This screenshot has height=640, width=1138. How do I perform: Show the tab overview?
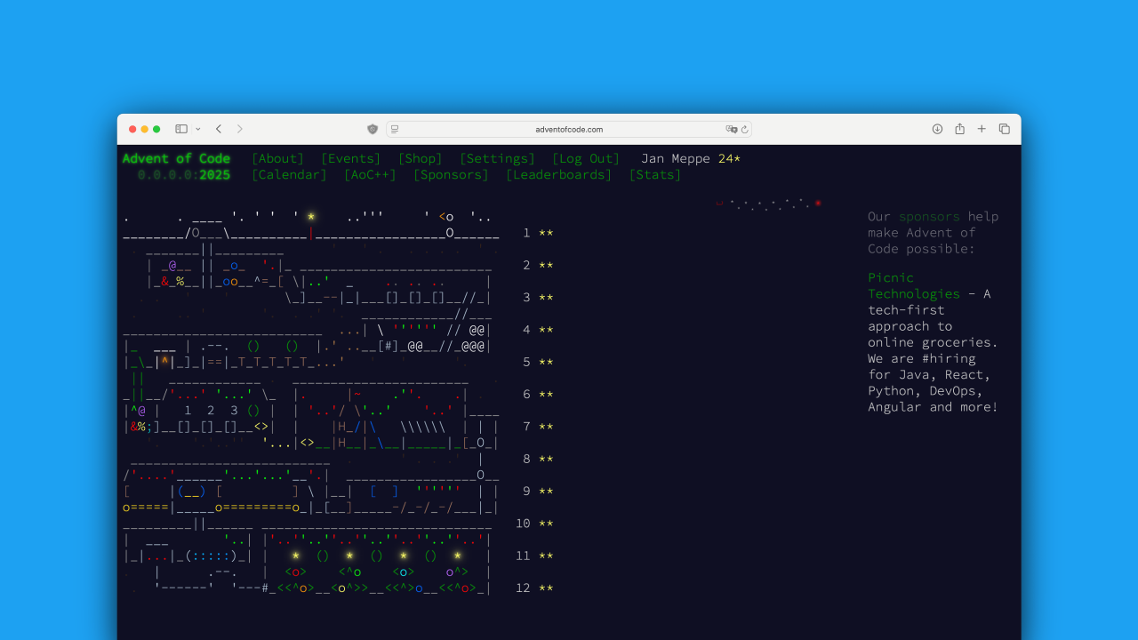coord(1004,129)
